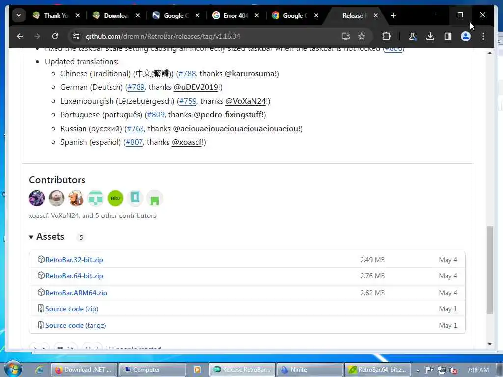Open pull request #789 link
The height and width of the screenshot is (377, 503).
[x=136, y=87]
